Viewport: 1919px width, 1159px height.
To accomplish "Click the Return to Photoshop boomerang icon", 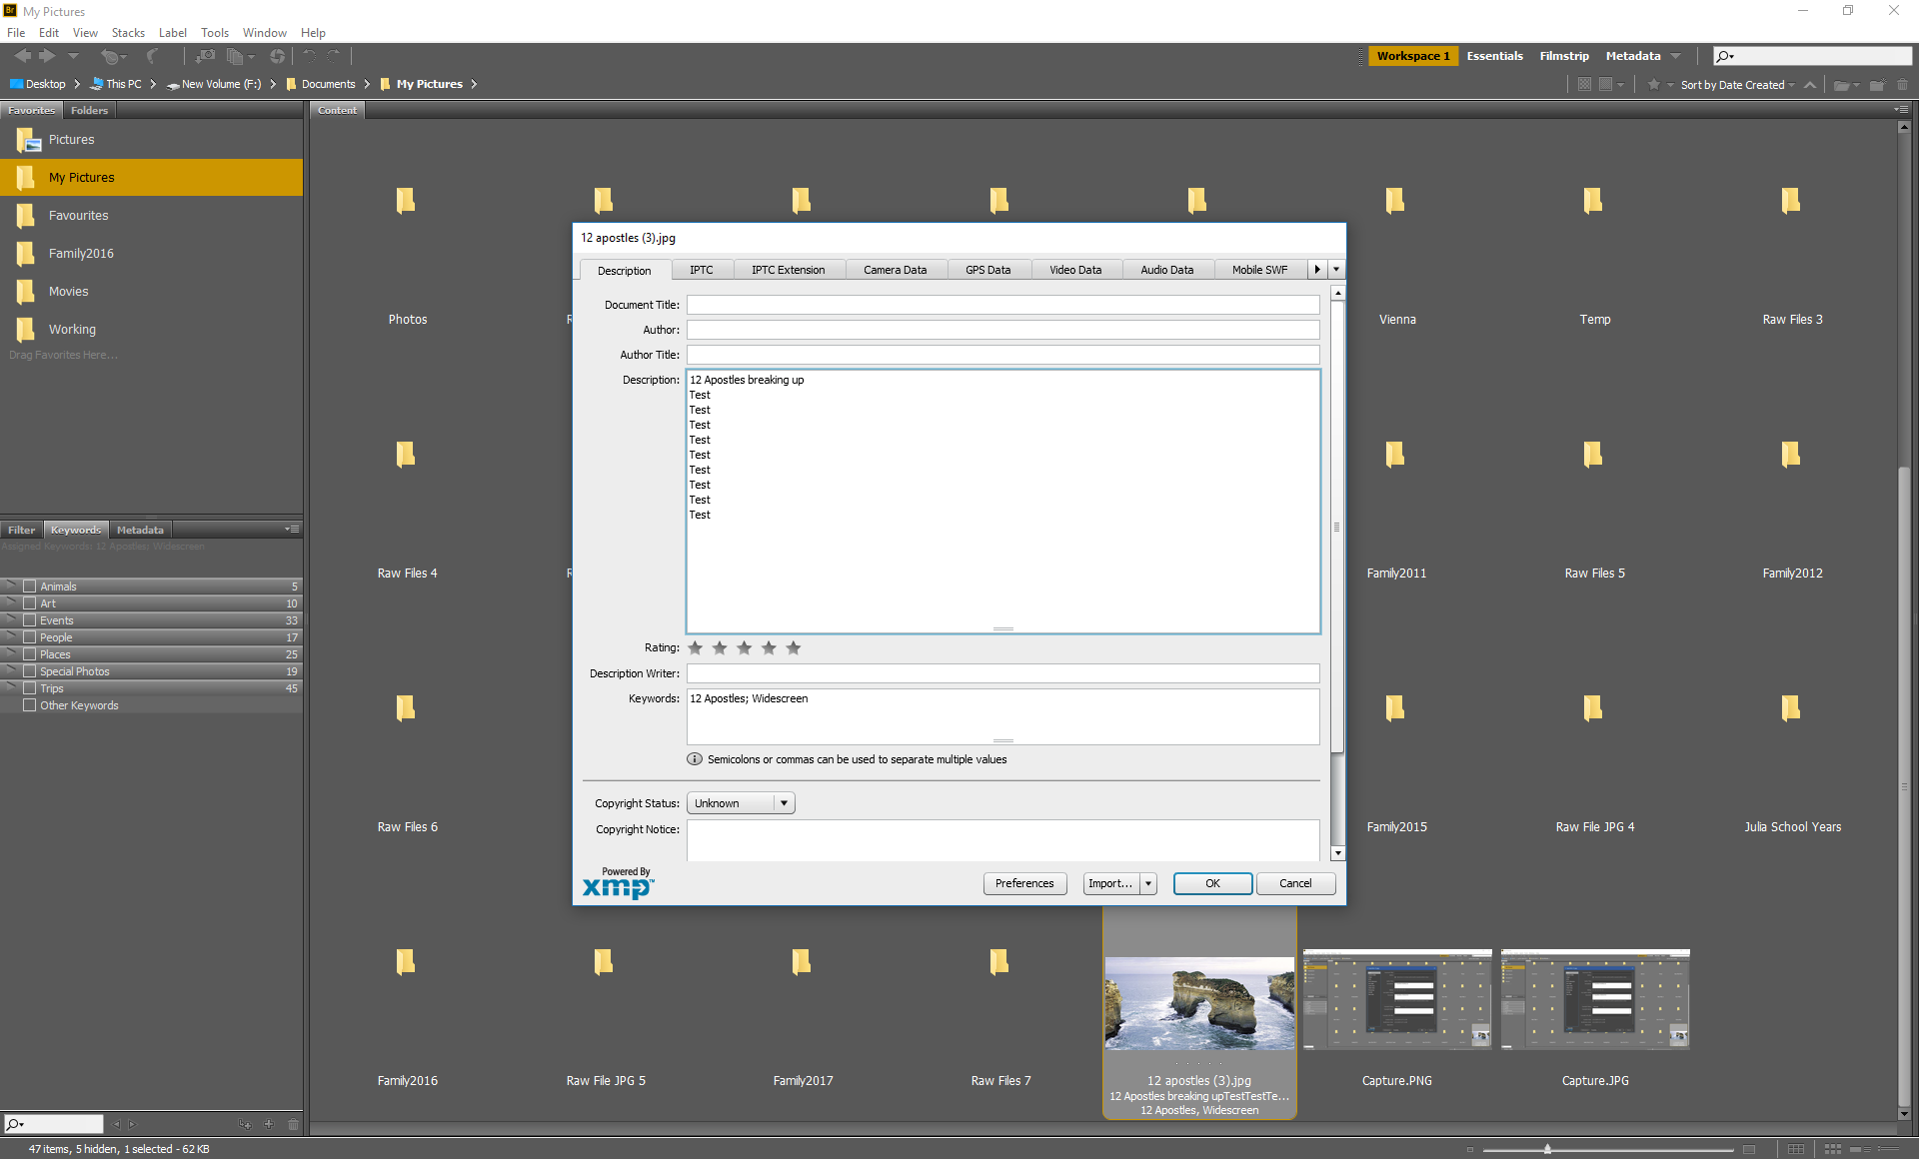I will pyautogui.click(x=152, y=57).
